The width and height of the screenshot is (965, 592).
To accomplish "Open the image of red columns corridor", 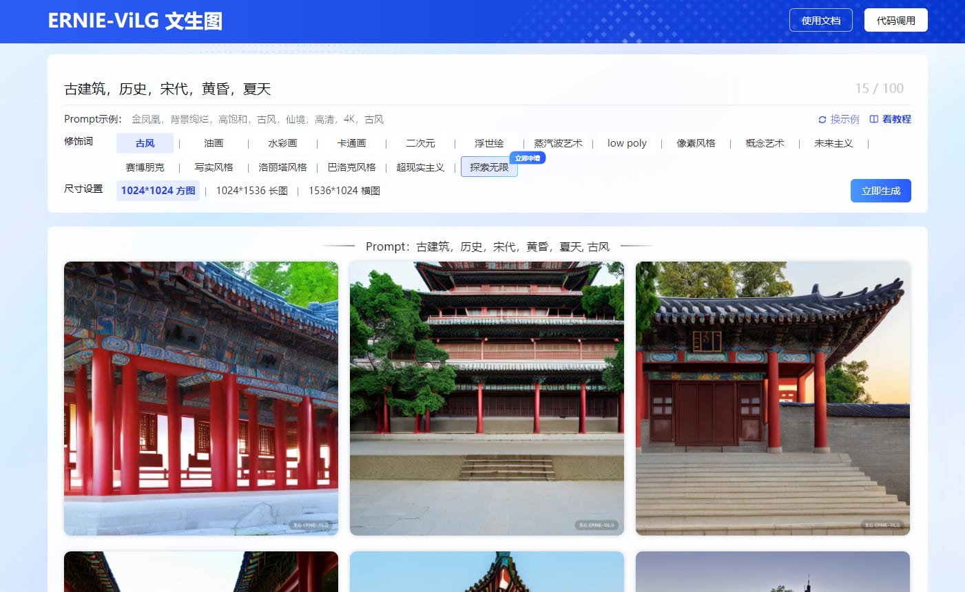I will 201,399.
